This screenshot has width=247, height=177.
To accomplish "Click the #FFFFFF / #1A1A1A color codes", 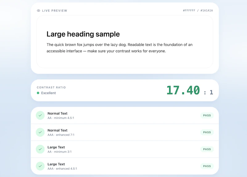I will pyautogui.click(x=198, y=11).
